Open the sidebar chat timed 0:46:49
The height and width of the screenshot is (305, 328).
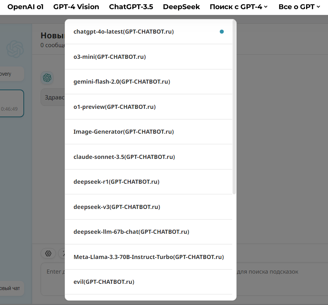point(12,103)
